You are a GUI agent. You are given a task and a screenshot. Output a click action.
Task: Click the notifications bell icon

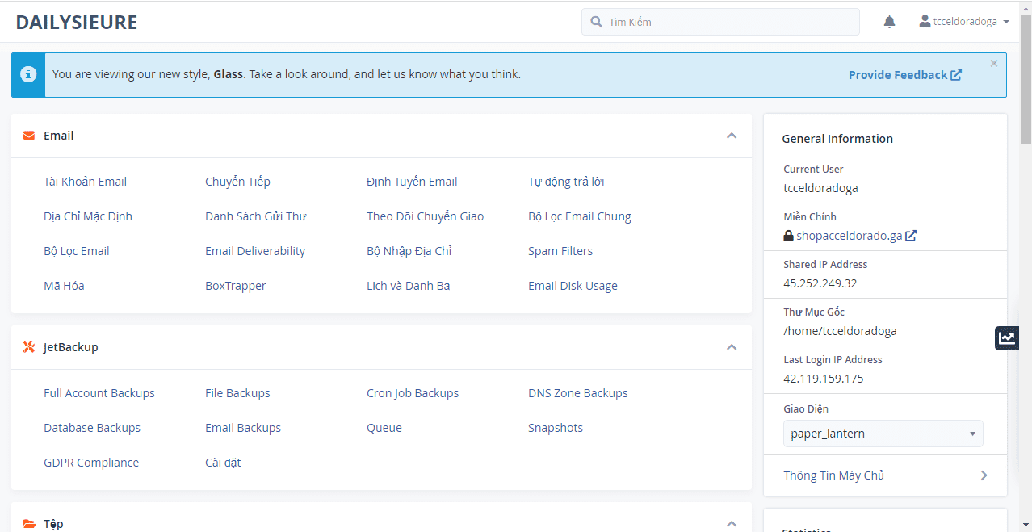coord(889,22)
